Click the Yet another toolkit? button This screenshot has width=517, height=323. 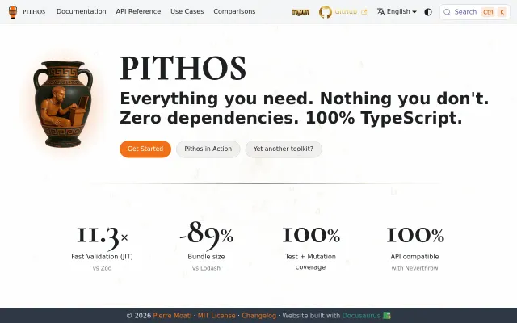284,149
